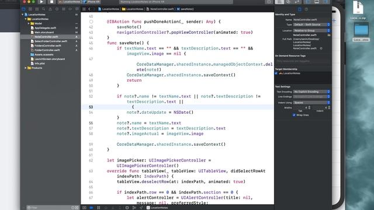Open Text Encoding dropdown

tap(311, 92)
